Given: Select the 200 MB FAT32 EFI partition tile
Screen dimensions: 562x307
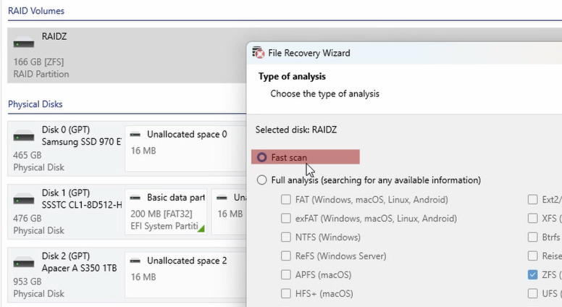Looking at the screenshot, I should pyautogui.click(x=166, y=211).
